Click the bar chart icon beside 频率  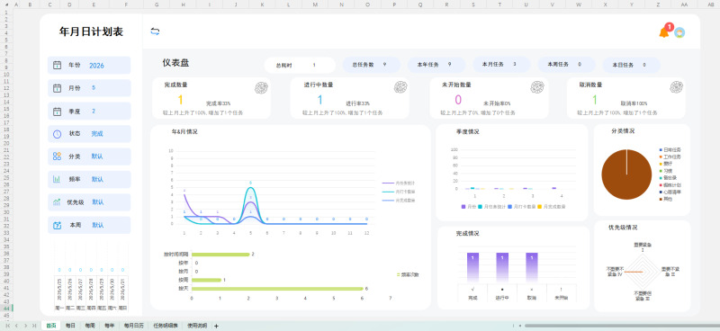pos(57,180)
